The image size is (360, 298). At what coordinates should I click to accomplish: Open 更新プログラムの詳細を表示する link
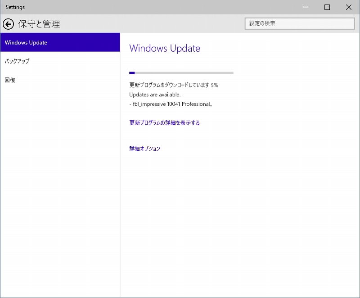click(x=164, y=123)
